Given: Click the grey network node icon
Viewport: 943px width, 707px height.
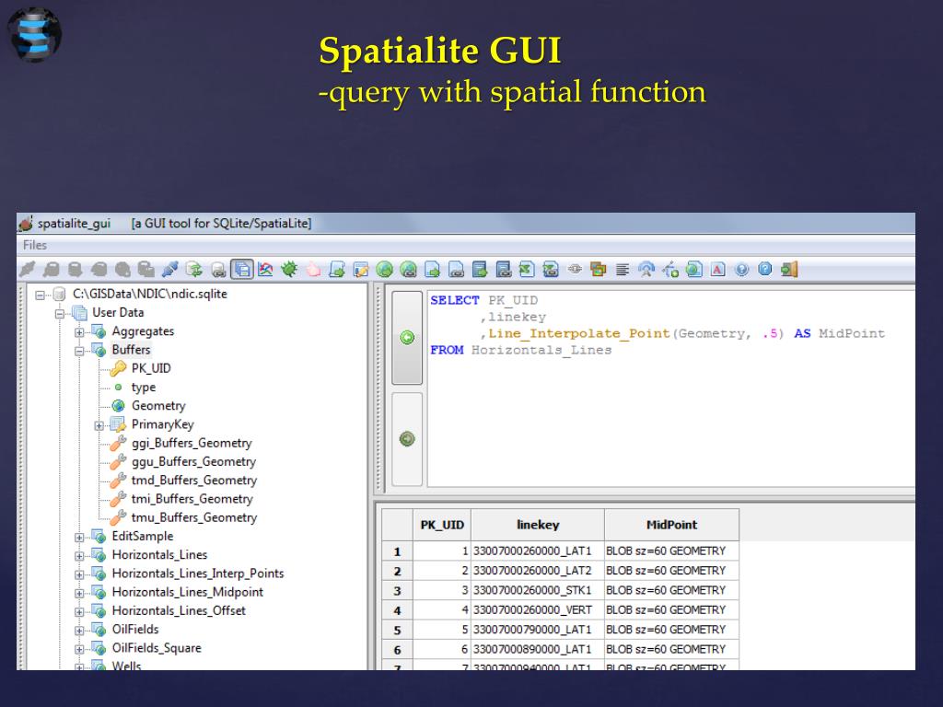Looking at the screenshot, I should [575, 270].
